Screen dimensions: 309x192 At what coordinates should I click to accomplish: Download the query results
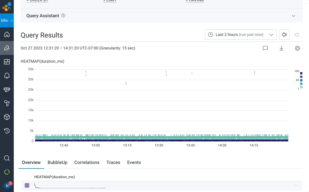281,48
